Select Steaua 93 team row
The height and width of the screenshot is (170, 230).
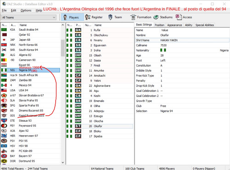(x=30, y=120)
